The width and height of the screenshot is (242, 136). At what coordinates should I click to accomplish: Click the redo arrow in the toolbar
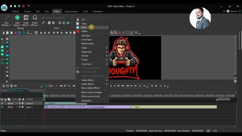tap(28, 33)
